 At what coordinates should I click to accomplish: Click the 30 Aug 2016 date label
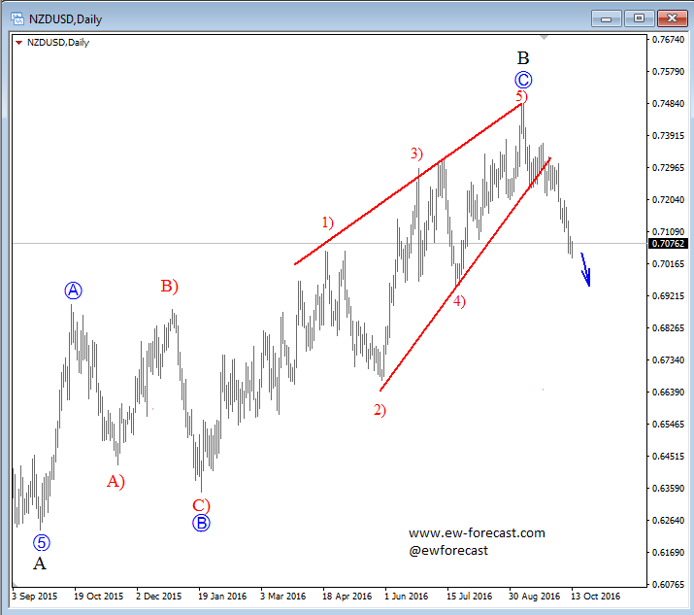(534, 597)
